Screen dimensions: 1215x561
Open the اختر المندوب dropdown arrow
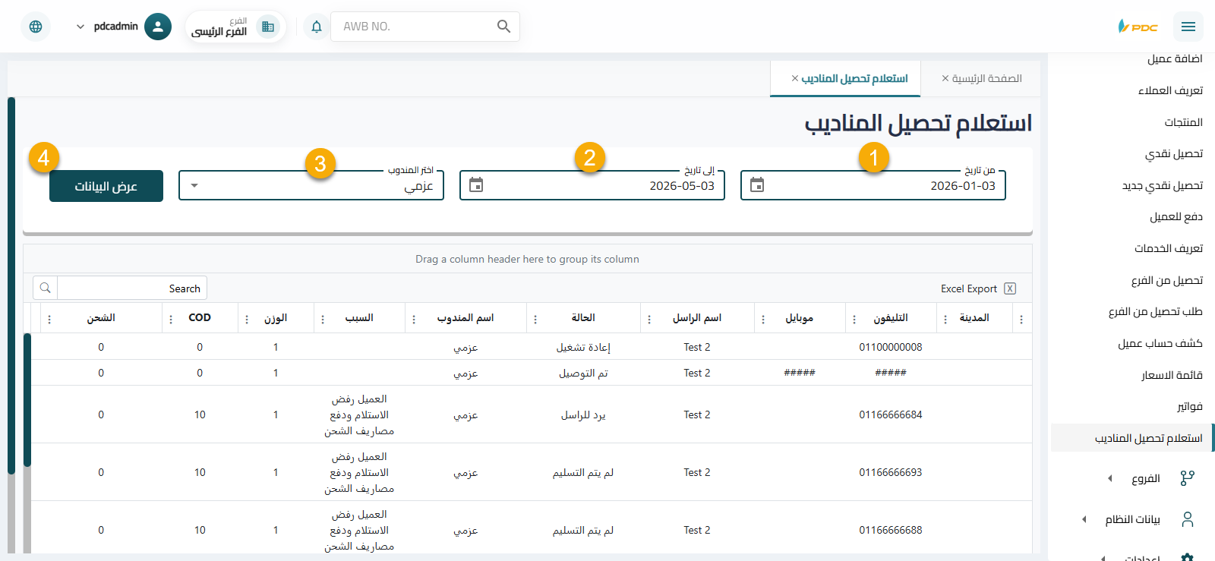(x=194, y=185)
